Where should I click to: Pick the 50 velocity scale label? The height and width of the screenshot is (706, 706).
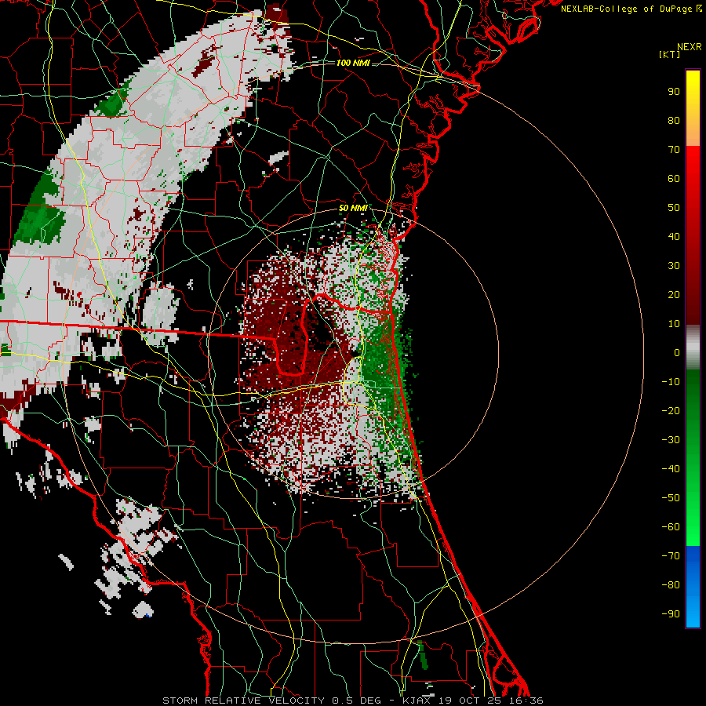[674, 208]
